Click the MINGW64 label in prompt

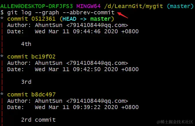pos(89,6)
